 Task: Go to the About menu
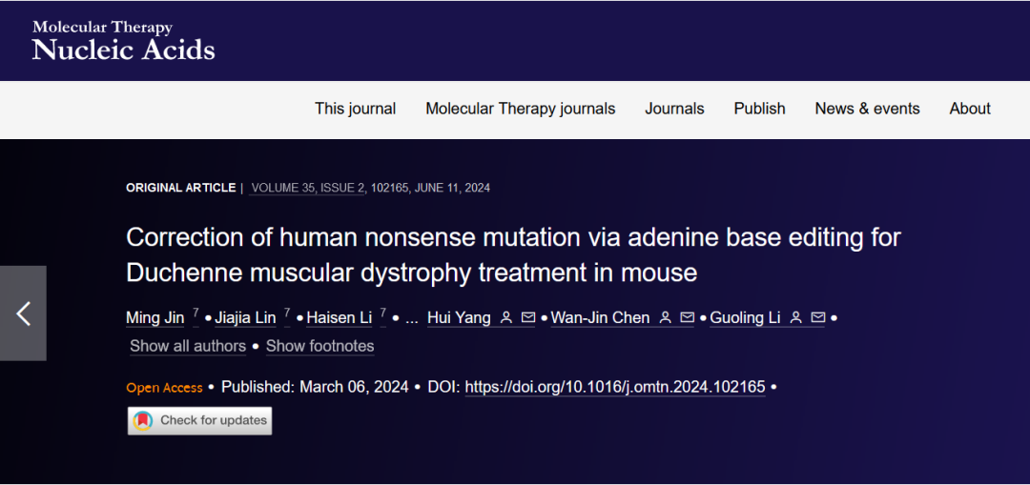[970, 109]
